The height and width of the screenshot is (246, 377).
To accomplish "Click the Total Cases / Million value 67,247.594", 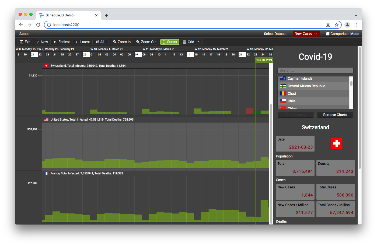I will [342, 213].
